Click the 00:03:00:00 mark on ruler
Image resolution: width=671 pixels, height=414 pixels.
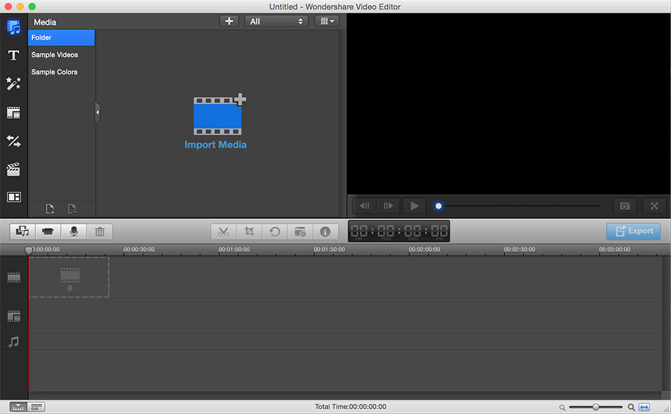point(615,249)
